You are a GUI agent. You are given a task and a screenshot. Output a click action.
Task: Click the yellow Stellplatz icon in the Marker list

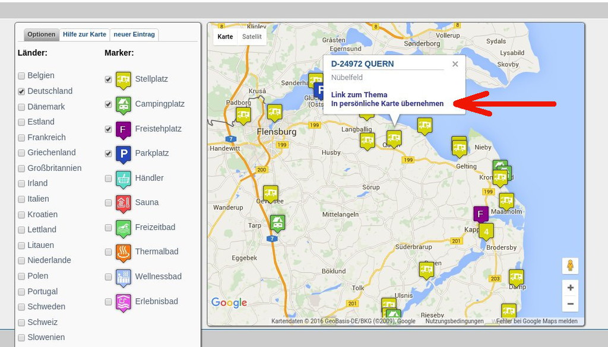[x=123, y=80]
